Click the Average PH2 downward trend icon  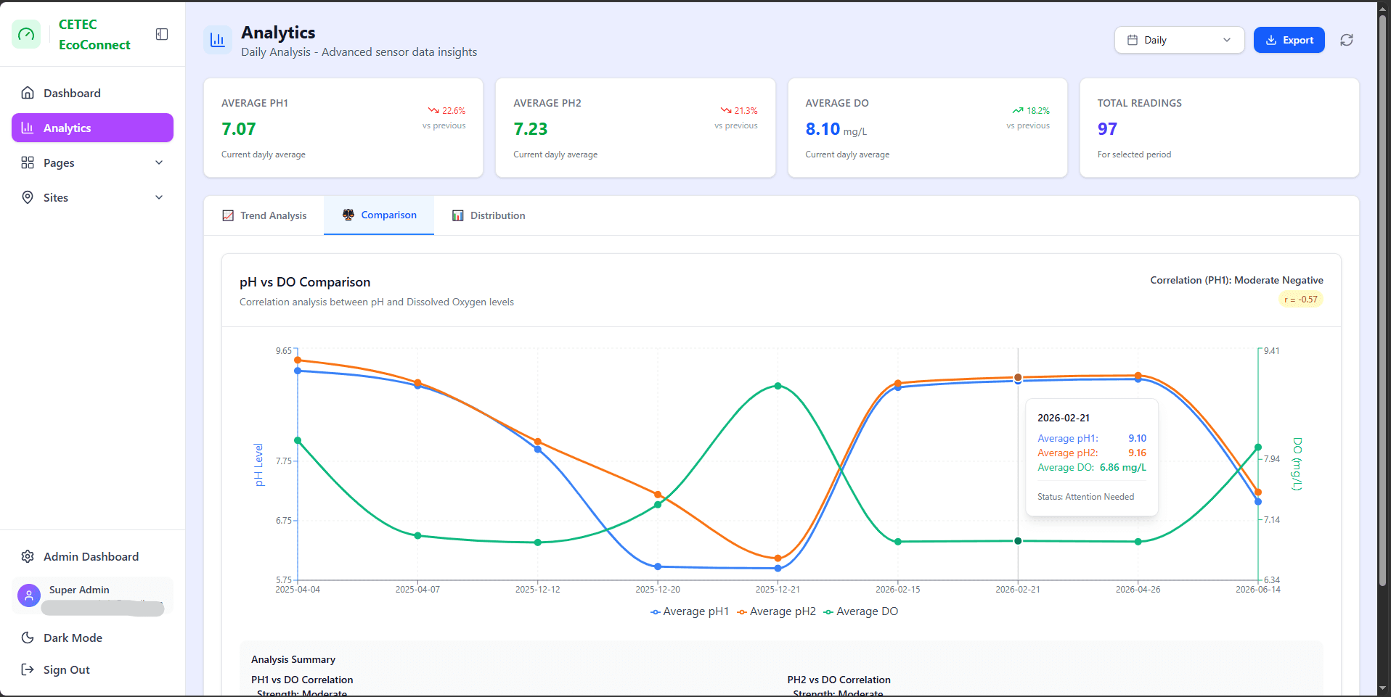(726, 110)
